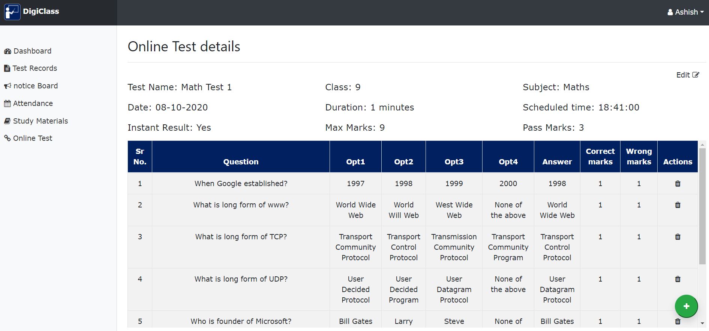This screenshot has width=709, height=331.
Task: Click the table scrollbar up arrow
Action: 702,145
